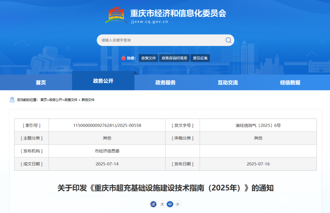This screenshot has height=213, width=330.
Task: Open the 政策咨询问答库 hot search entry
Action: click(174, 58)
